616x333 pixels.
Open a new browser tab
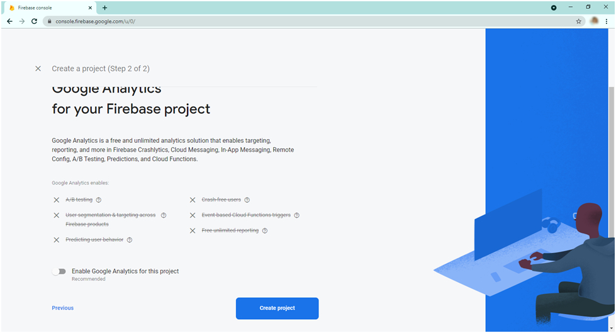(x=104, y=8)
